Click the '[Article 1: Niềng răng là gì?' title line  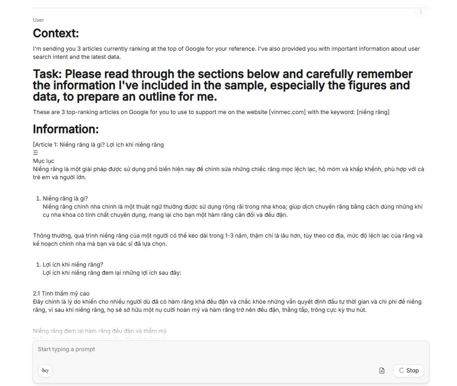coord(98,145)
